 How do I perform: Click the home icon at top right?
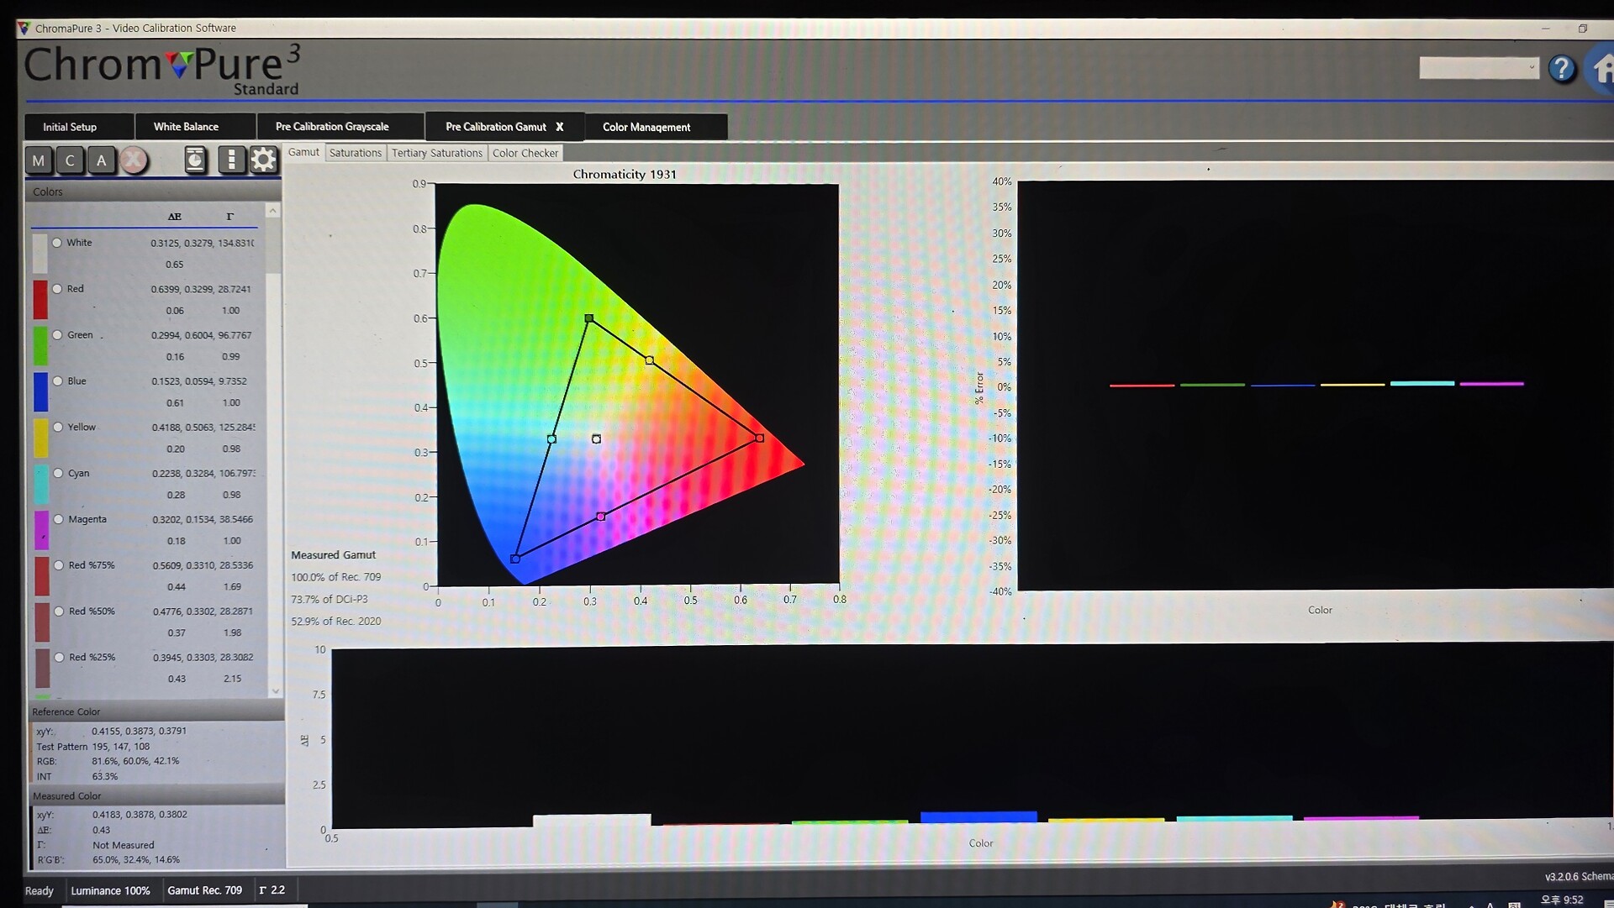pyautogui.click(x=1602, y=69)
